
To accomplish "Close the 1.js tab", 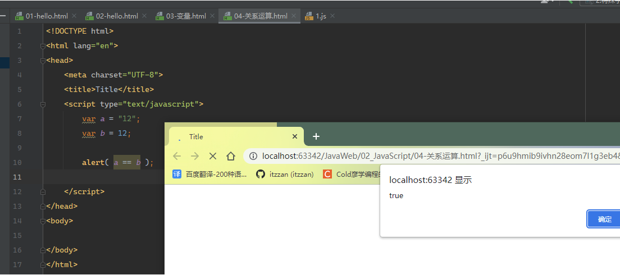I will click(x=332, y=16).
